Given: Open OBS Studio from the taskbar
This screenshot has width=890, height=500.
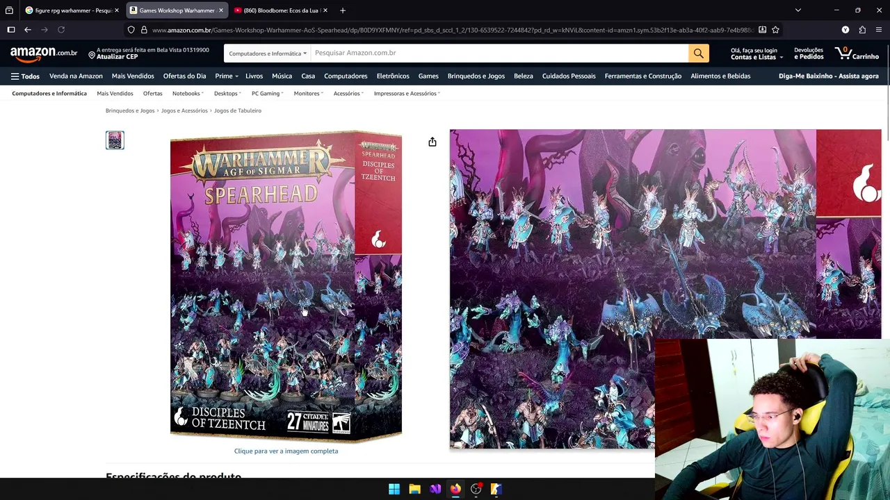Looking at the screenshot, I should [x=476, y=489].
